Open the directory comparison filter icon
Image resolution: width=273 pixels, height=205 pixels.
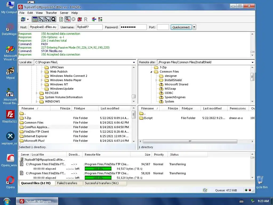(94, 19)
